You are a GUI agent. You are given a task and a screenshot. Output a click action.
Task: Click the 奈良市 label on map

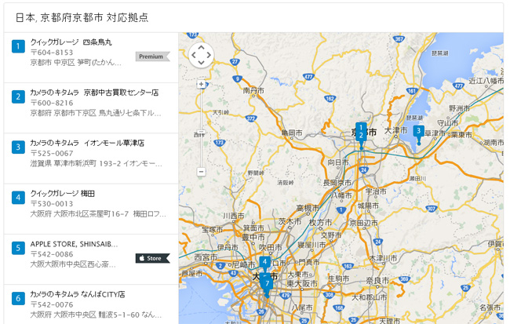(377, 280)
